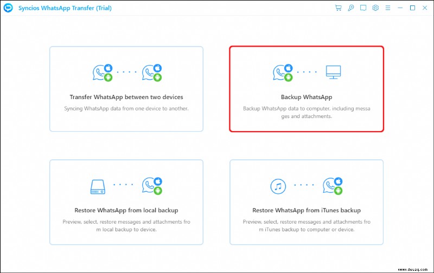The image size is (434, 273).
Task: Click the Syncios app logo icon
Action: click(8, 8)
